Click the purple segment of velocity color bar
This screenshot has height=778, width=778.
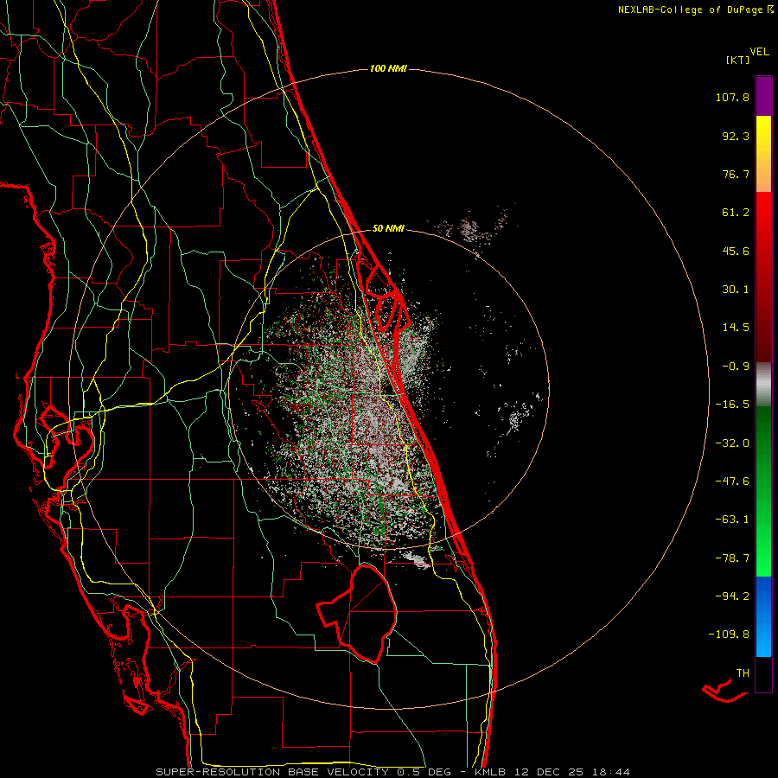[762, 95]
